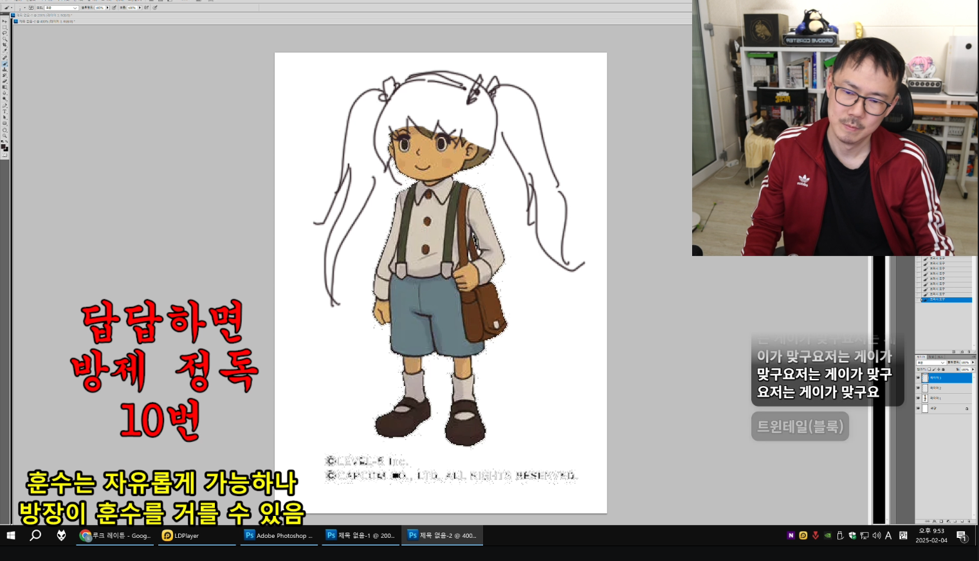The image size is (979, 561).
Task: Select the Pen tool
Action: click(5, 106)
